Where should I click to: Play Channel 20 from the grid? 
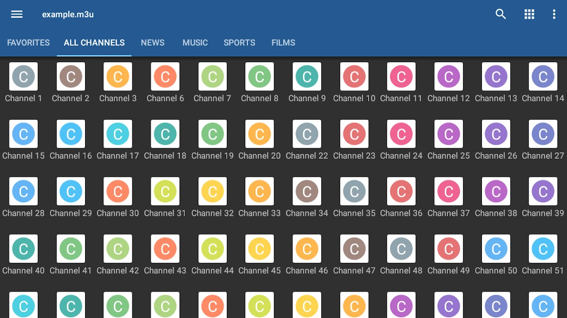[x=260, y=134]
